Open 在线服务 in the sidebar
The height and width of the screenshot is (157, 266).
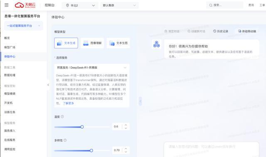click(x=10, y=140)
